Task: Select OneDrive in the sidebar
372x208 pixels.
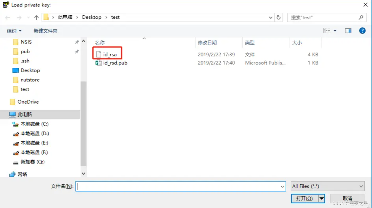Action: 28,102
